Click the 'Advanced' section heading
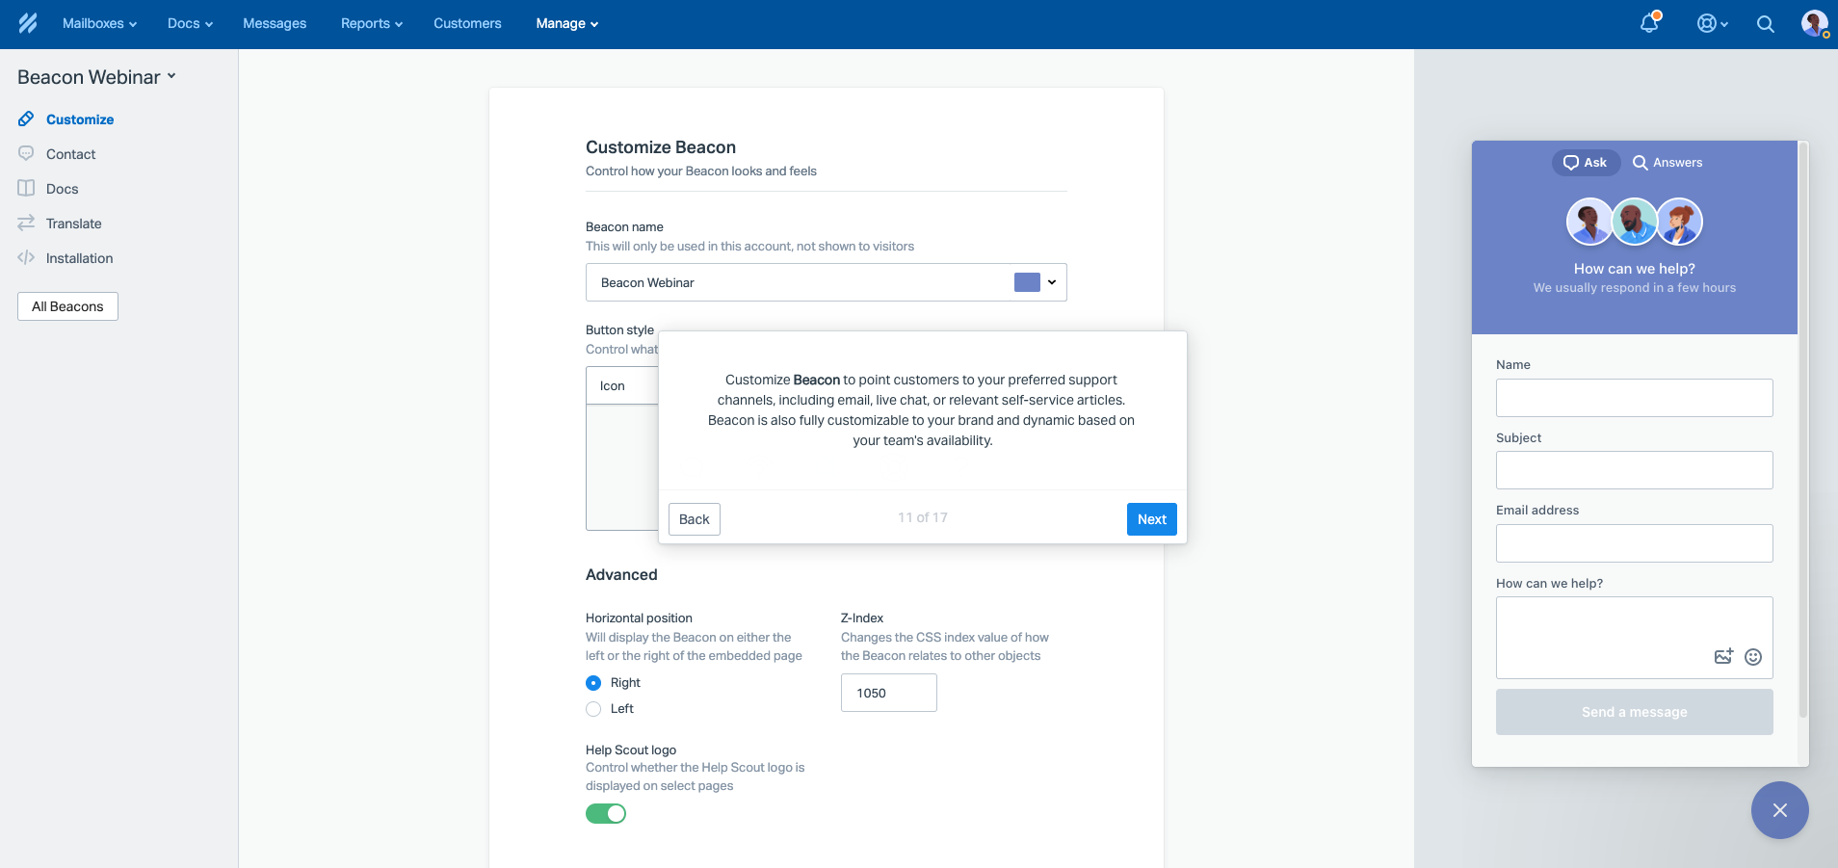 click(x=621, y=575)
